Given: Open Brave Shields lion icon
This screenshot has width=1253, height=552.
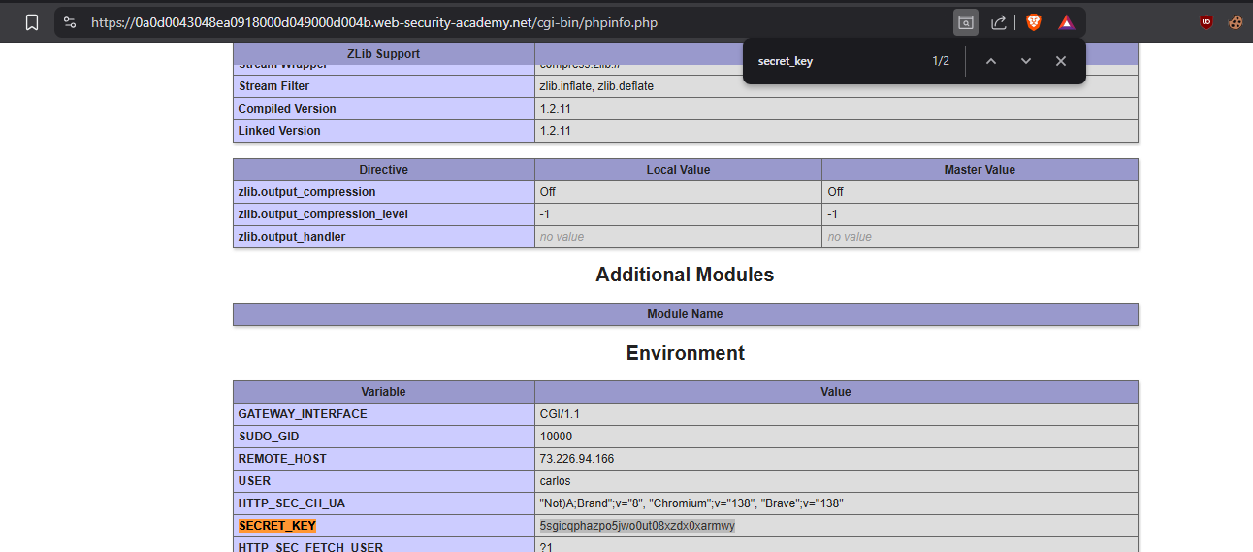Looking at the screenshot, I should (1034, 22).
